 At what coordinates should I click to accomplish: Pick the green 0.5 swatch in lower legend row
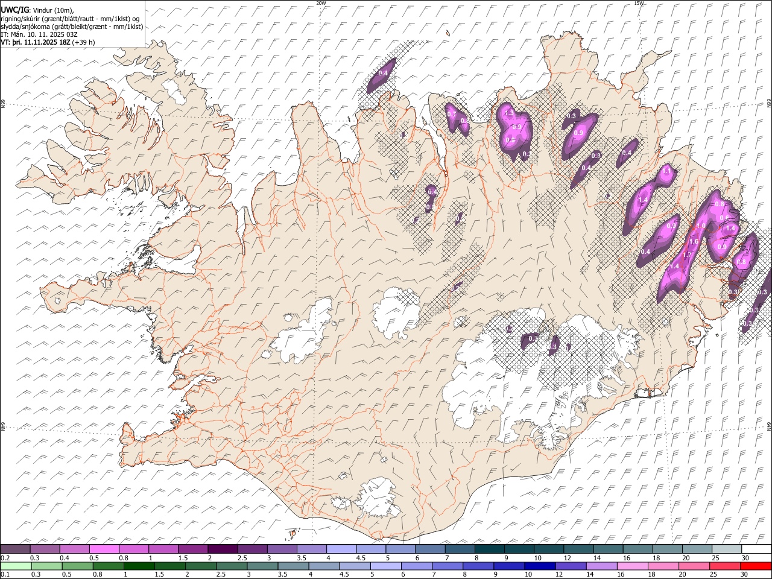[78, 566]
